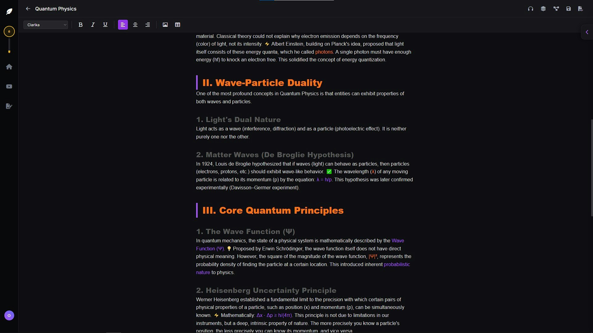Screen dimensions: 593x333
Task: Generate a mind map of the note
Action: tap(556, 9)
